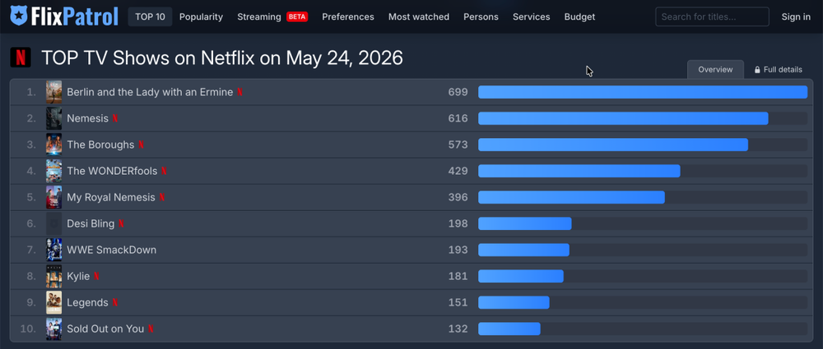The width and height of the screenshot is (823, 349).
Task: Open the Services nav item
Action: click(x=531, y=16)
